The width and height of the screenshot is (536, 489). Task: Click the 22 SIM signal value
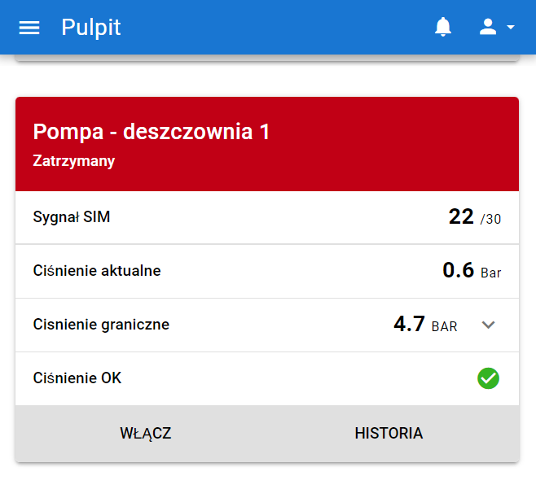[x=461, y=217]
